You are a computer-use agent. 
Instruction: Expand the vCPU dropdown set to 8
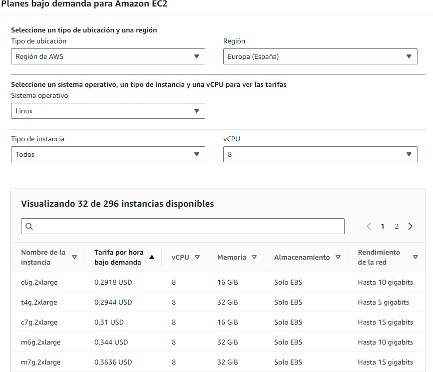point(320,154)
